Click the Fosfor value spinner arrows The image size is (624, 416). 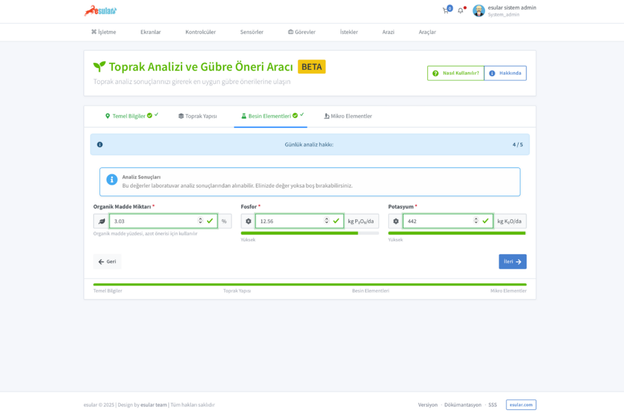click(x=327, y=221)
